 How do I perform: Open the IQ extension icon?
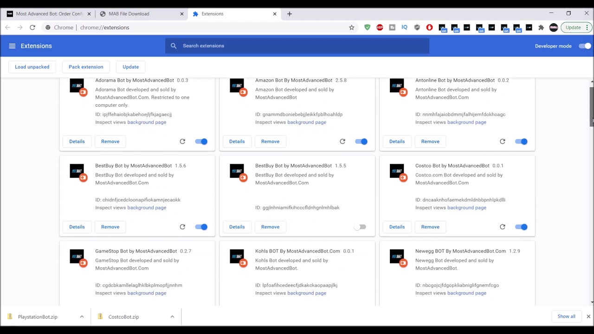coord(405,27)
